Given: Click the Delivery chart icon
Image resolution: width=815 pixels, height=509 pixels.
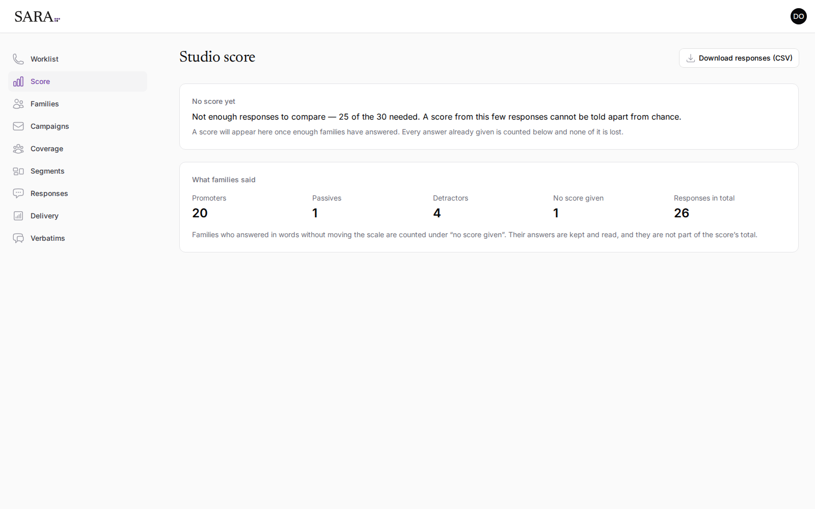Looking at the screenshot, I should tap(18, 216).
